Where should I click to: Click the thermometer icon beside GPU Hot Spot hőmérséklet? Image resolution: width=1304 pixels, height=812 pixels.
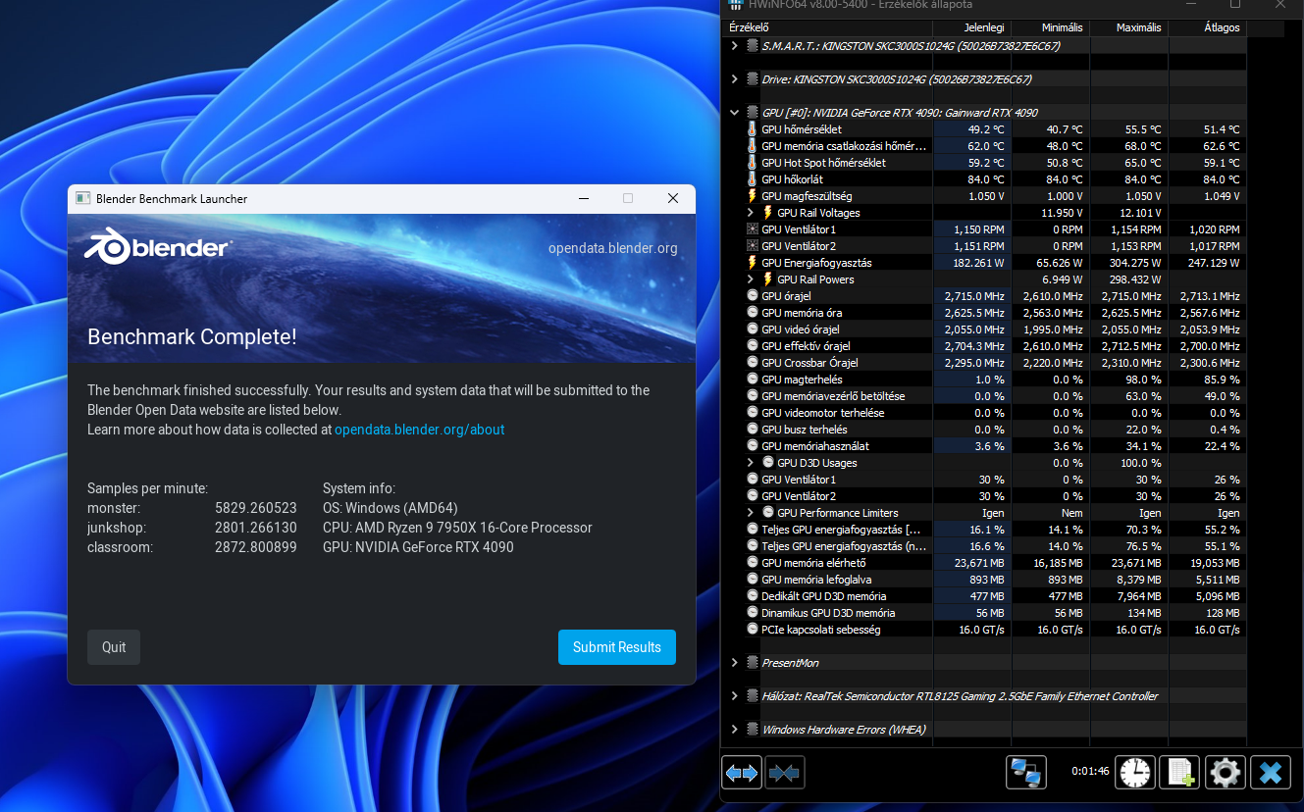[752, 163]
